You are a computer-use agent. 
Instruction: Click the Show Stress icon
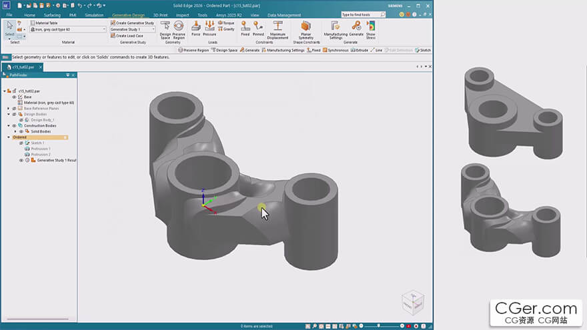(371, 25)
